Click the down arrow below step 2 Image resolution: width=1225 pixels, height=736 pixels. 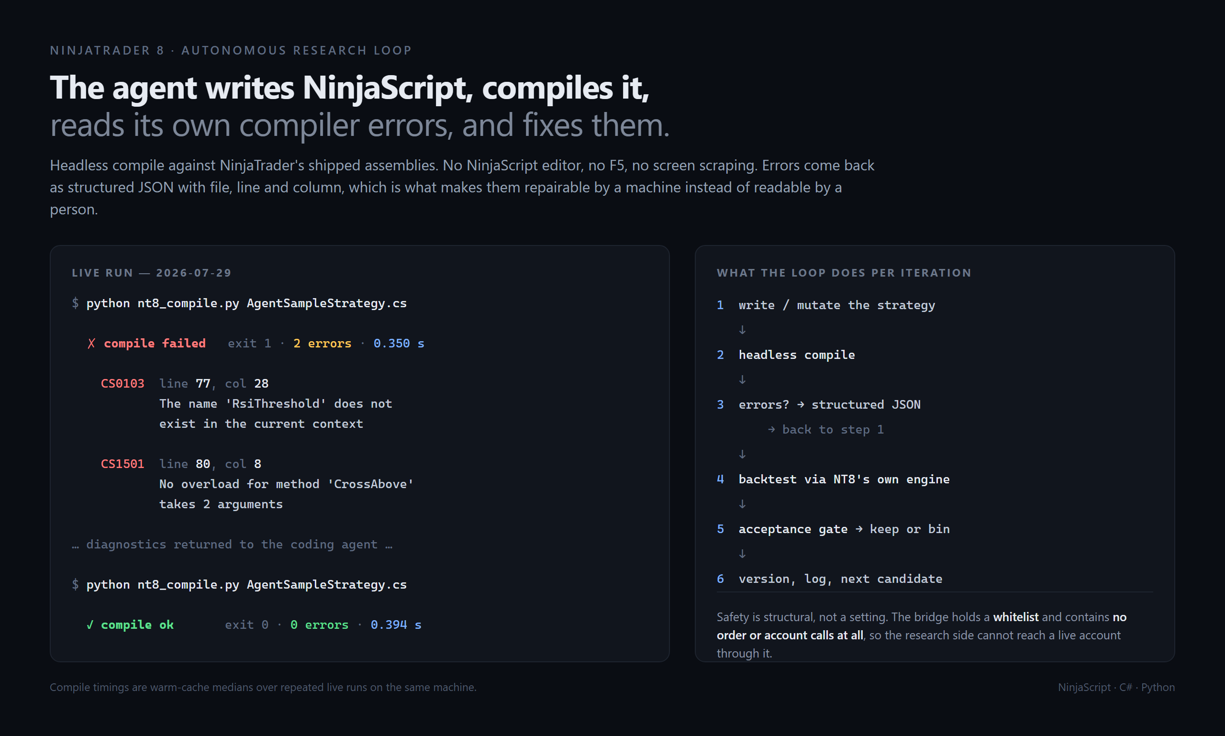pos(743,380)
